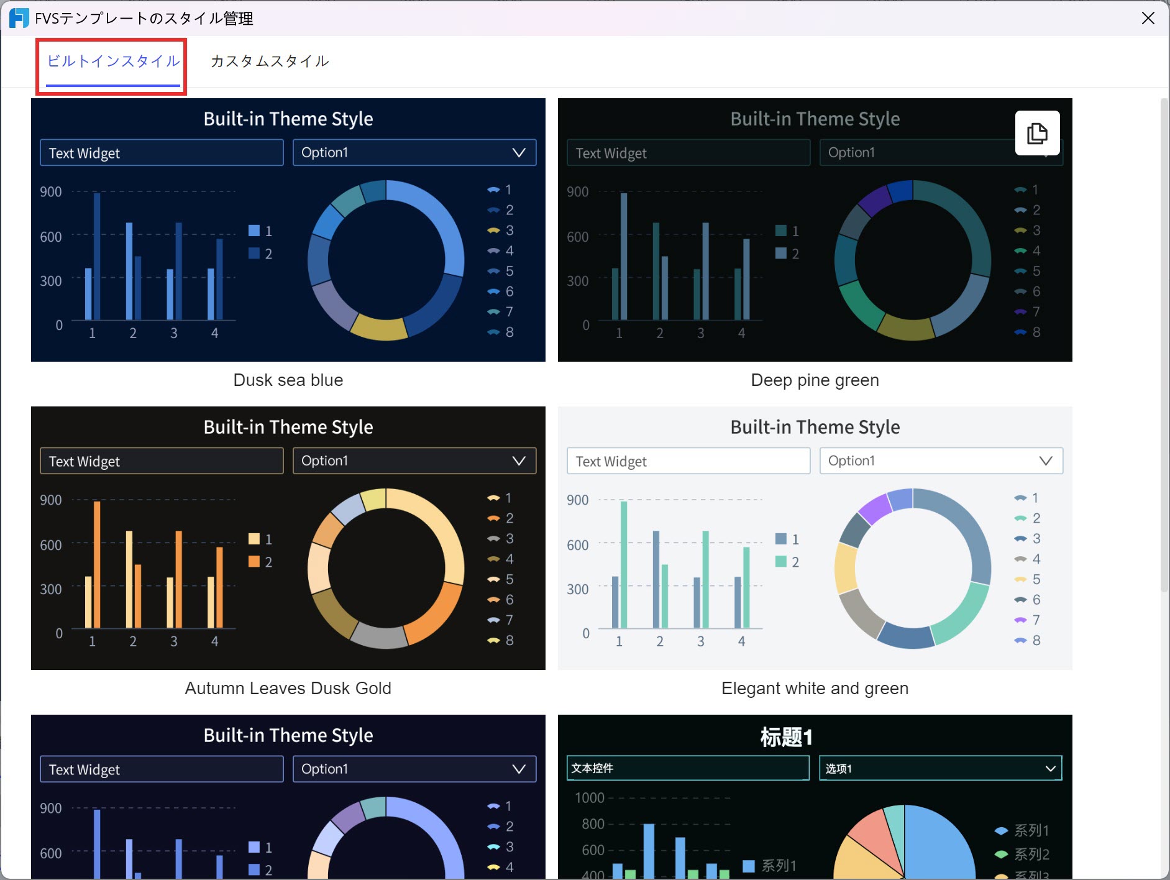Viewport: 1170px width, 880px height.
Task: Open the 选项1 dropdown arrow
Action: click(x=1051, y=769)
